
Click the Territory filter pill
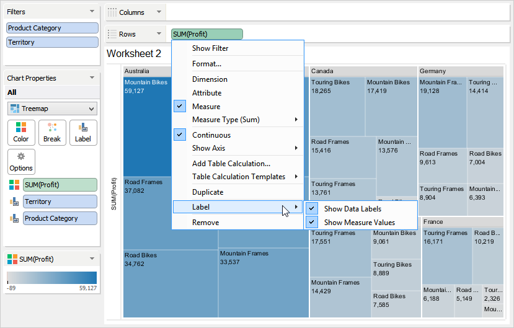(x=52, y=42)
